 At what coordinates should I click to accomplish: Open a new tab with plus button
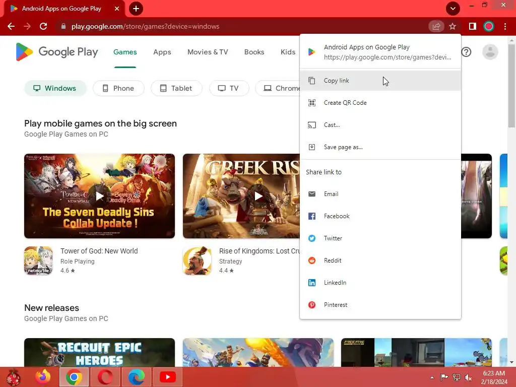(x=136, y=9)
